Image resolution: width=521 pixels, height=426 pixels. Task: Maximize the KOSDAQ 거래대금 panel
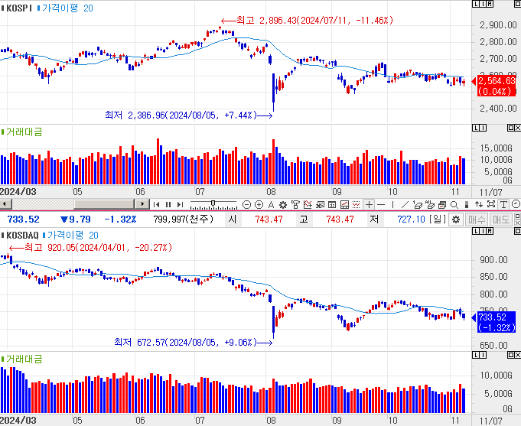511,355
